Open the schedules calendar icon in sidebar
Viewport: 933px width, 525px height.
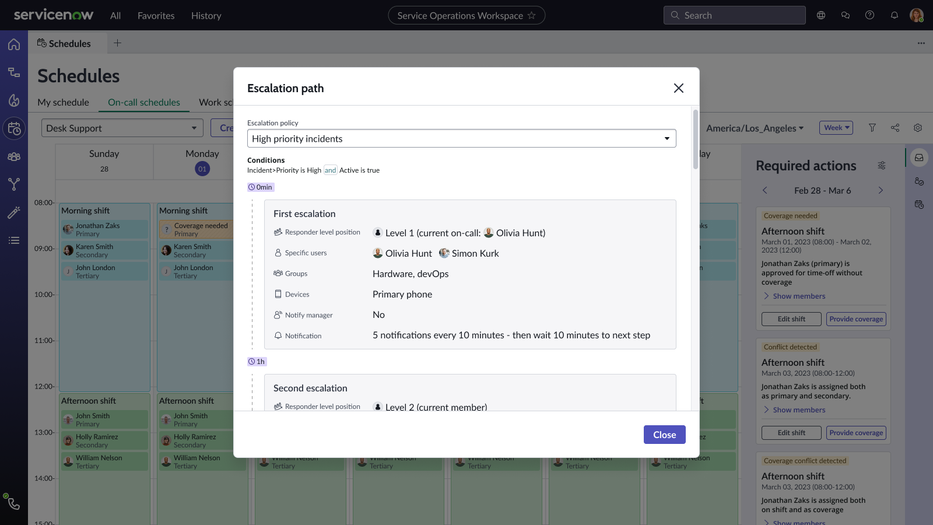pos(14,128)
